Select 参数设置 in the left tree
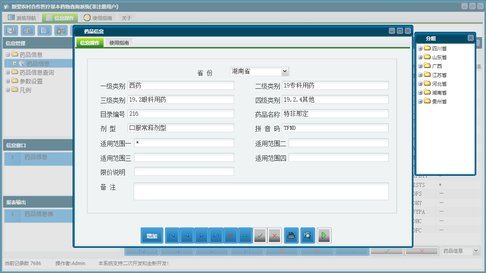This screenshot has width=486, height=273. coord(31,81)
